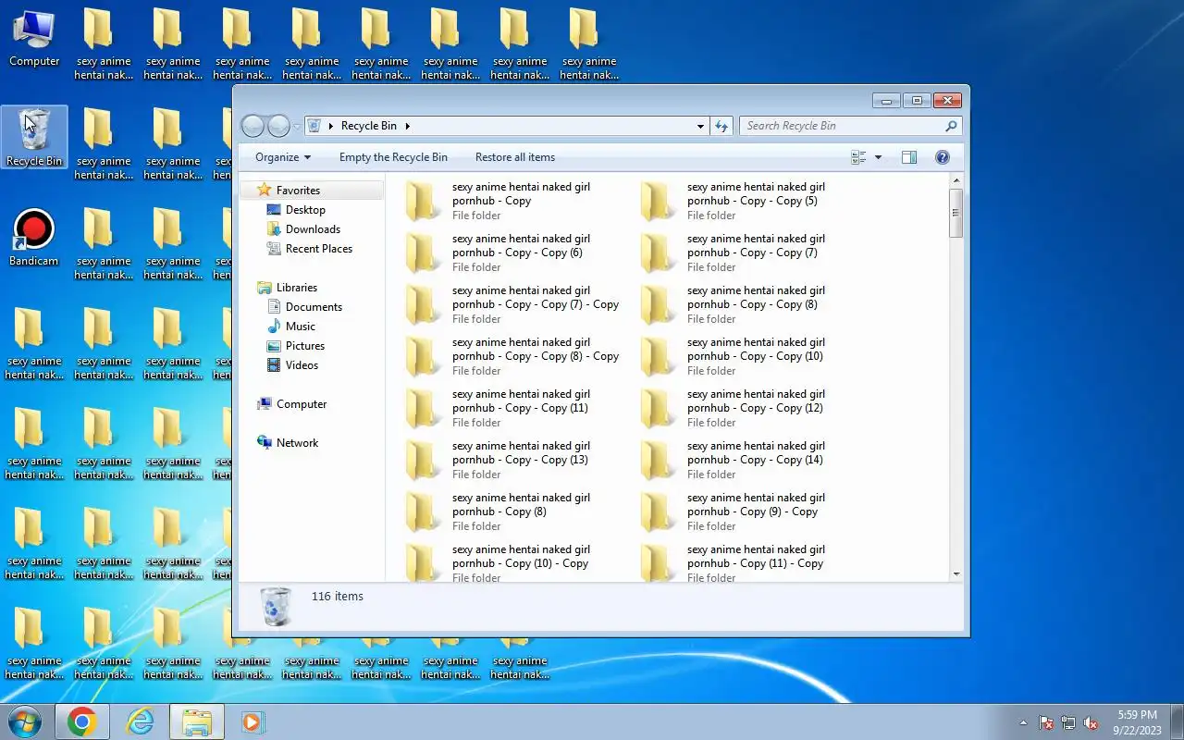Launch Google Chrome from the taskbar
Screen dimensions: 1184x740
tap(81, 721)
